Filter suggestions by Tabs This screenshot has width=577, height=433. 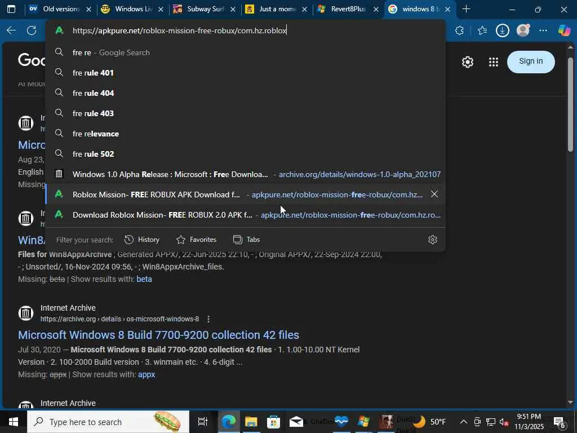[x=247, y=240]
